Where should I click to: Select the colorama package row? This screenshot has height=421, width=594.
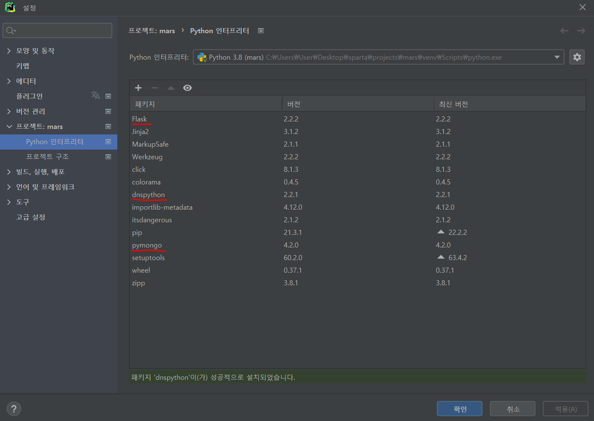pyautogui.click(x=358, y=182)
